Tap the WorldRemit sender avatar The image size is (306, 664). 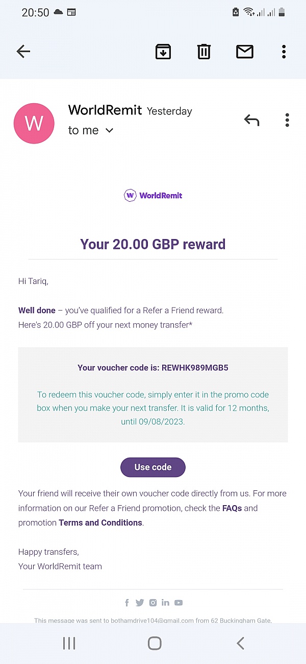pos(34,123)
